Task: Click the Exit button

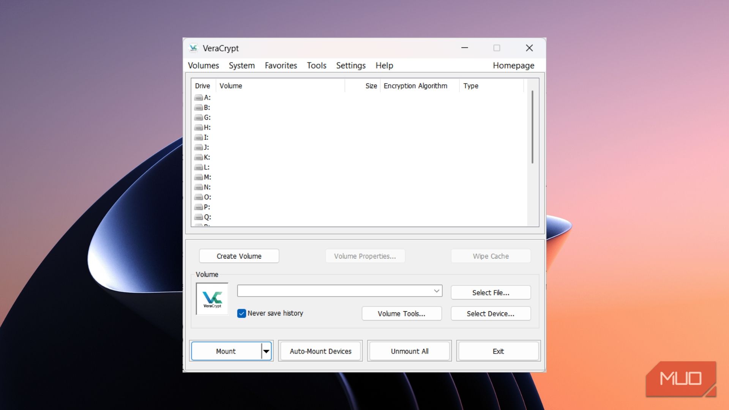Action: [499, 351]
